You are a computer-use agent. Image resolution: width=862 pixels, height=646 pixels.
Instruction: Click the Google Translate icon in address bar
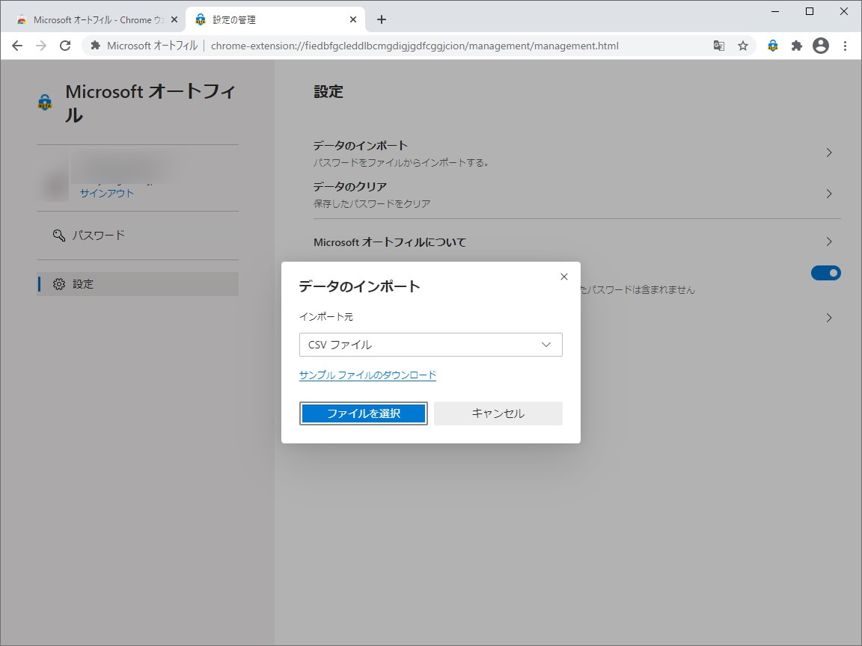(x=718, y=46)
